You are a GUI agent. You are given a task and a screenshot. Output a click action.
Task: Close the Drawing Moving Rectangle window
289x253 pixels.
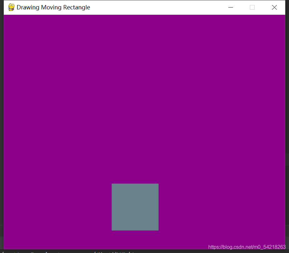pos(274,8)
